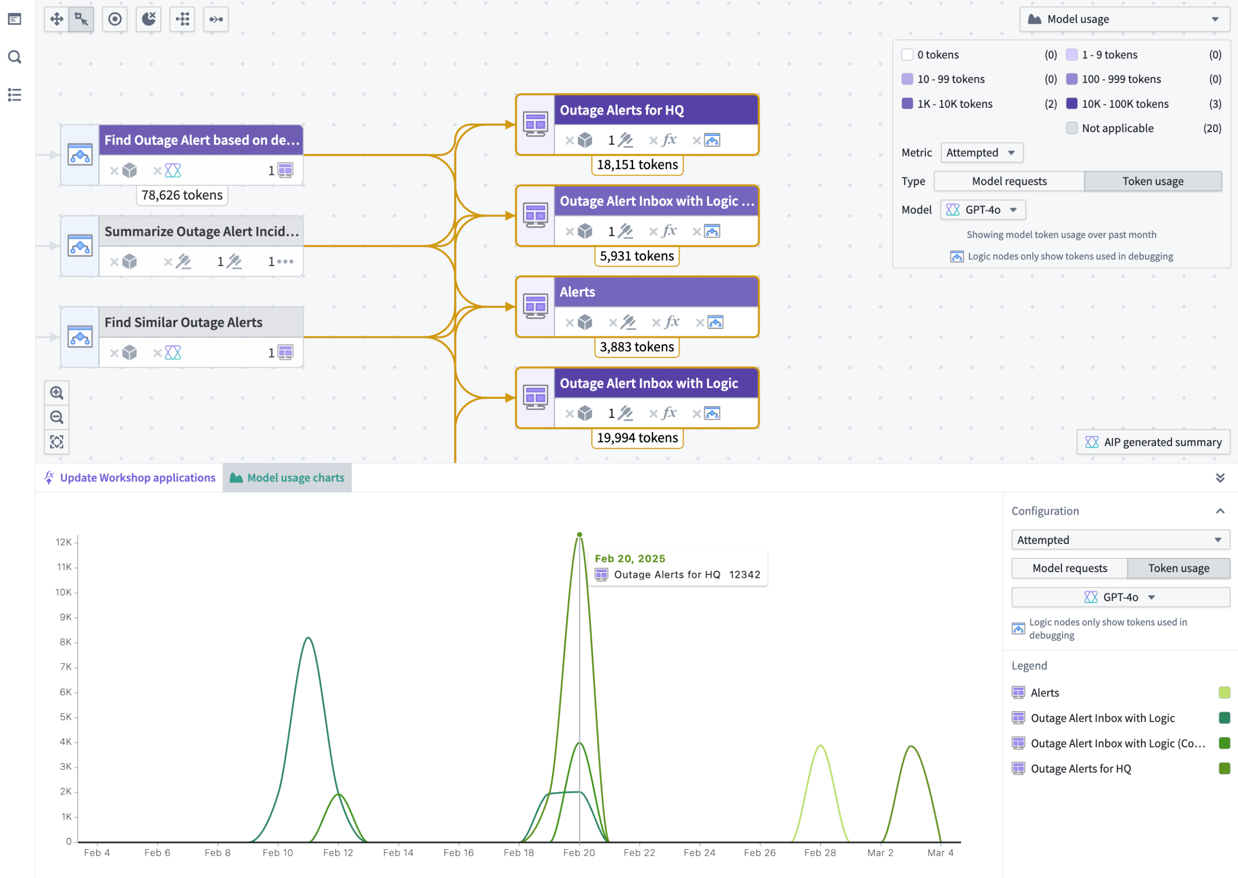The width and height of the screenshot is (1238, 878).
Task: Click the zoom in button on the canvas
Action: pos(57,393)
